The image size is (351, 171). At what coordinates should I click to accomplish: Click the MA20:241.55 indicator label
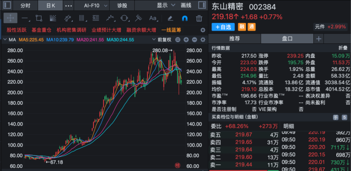pos(90,40)
